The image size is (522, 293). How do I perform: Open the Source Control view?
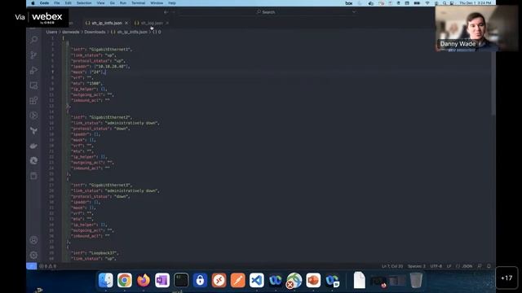pos(33,55)
